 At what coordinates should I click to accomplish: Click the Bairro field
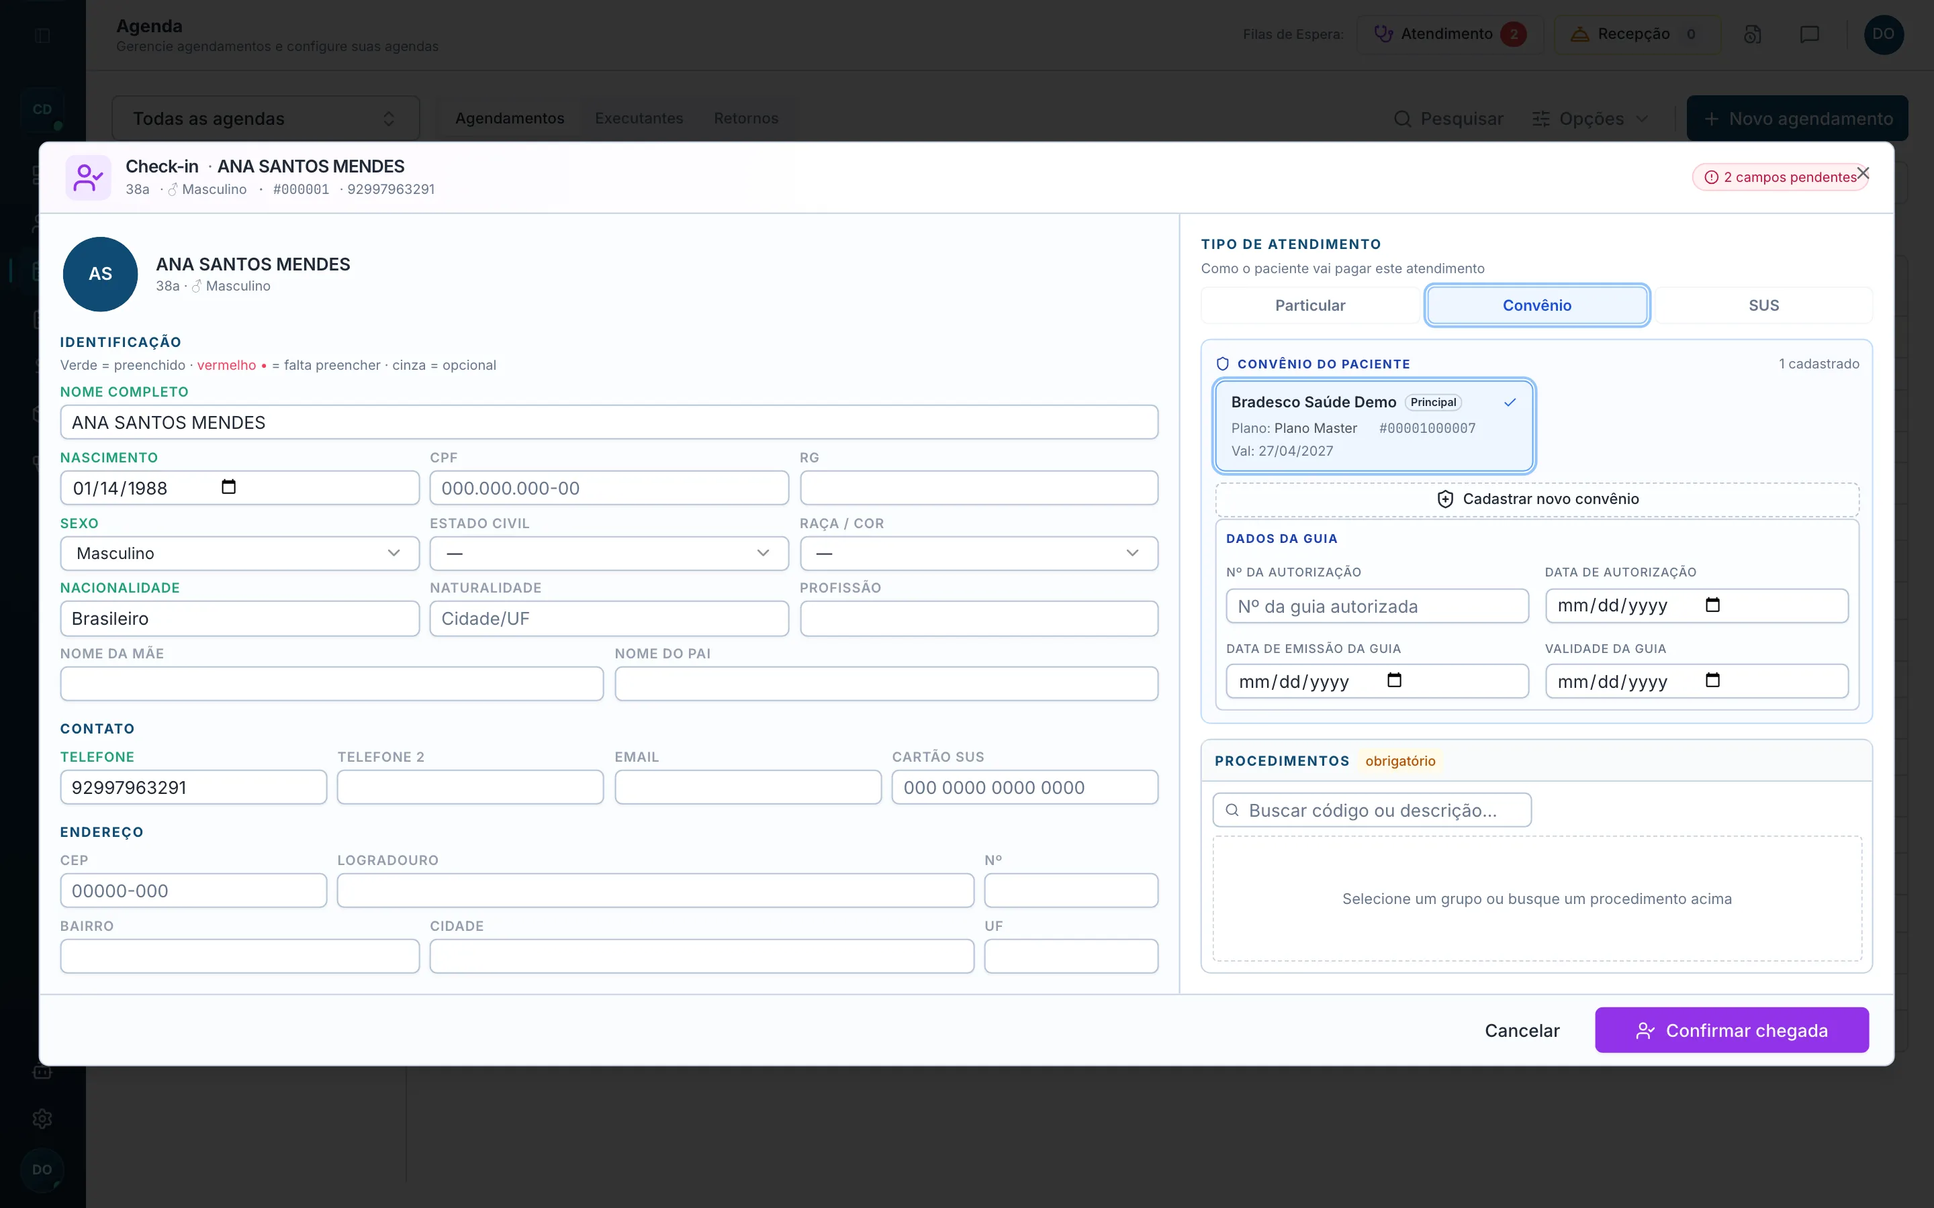[x=240, y=956]
